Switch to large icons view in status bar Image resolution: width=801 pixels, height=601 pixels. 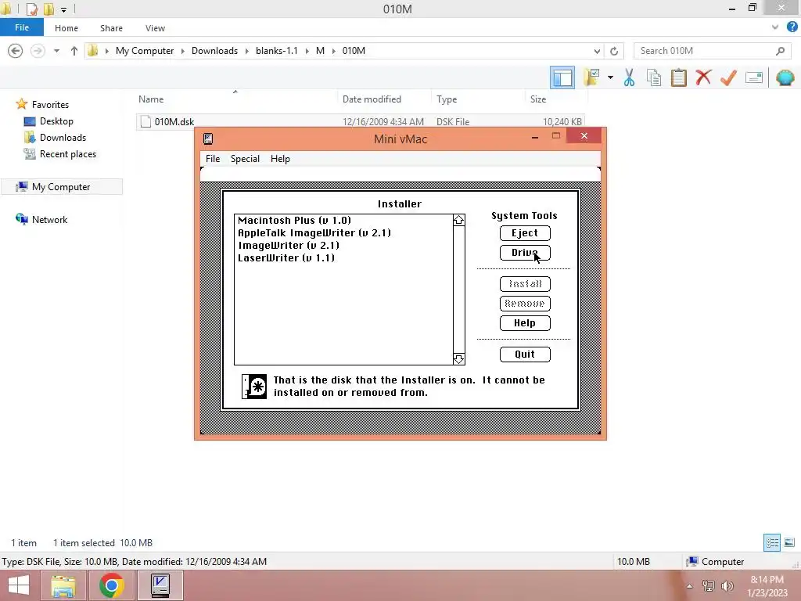coord(789,542)
